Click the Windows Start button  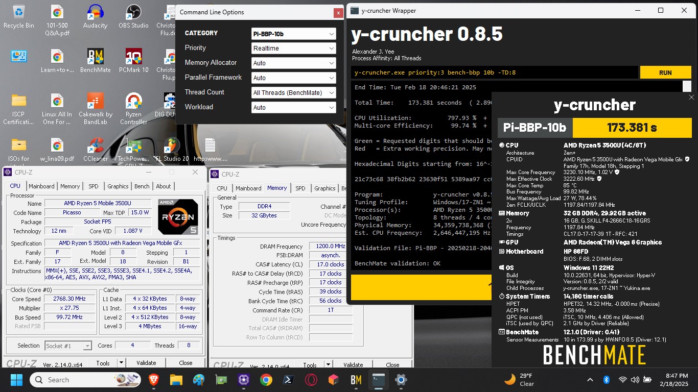click(x=16, y=380)
